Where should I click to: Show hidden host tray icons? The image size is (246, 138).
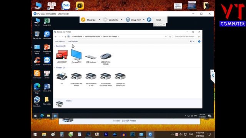click(173, 135)
